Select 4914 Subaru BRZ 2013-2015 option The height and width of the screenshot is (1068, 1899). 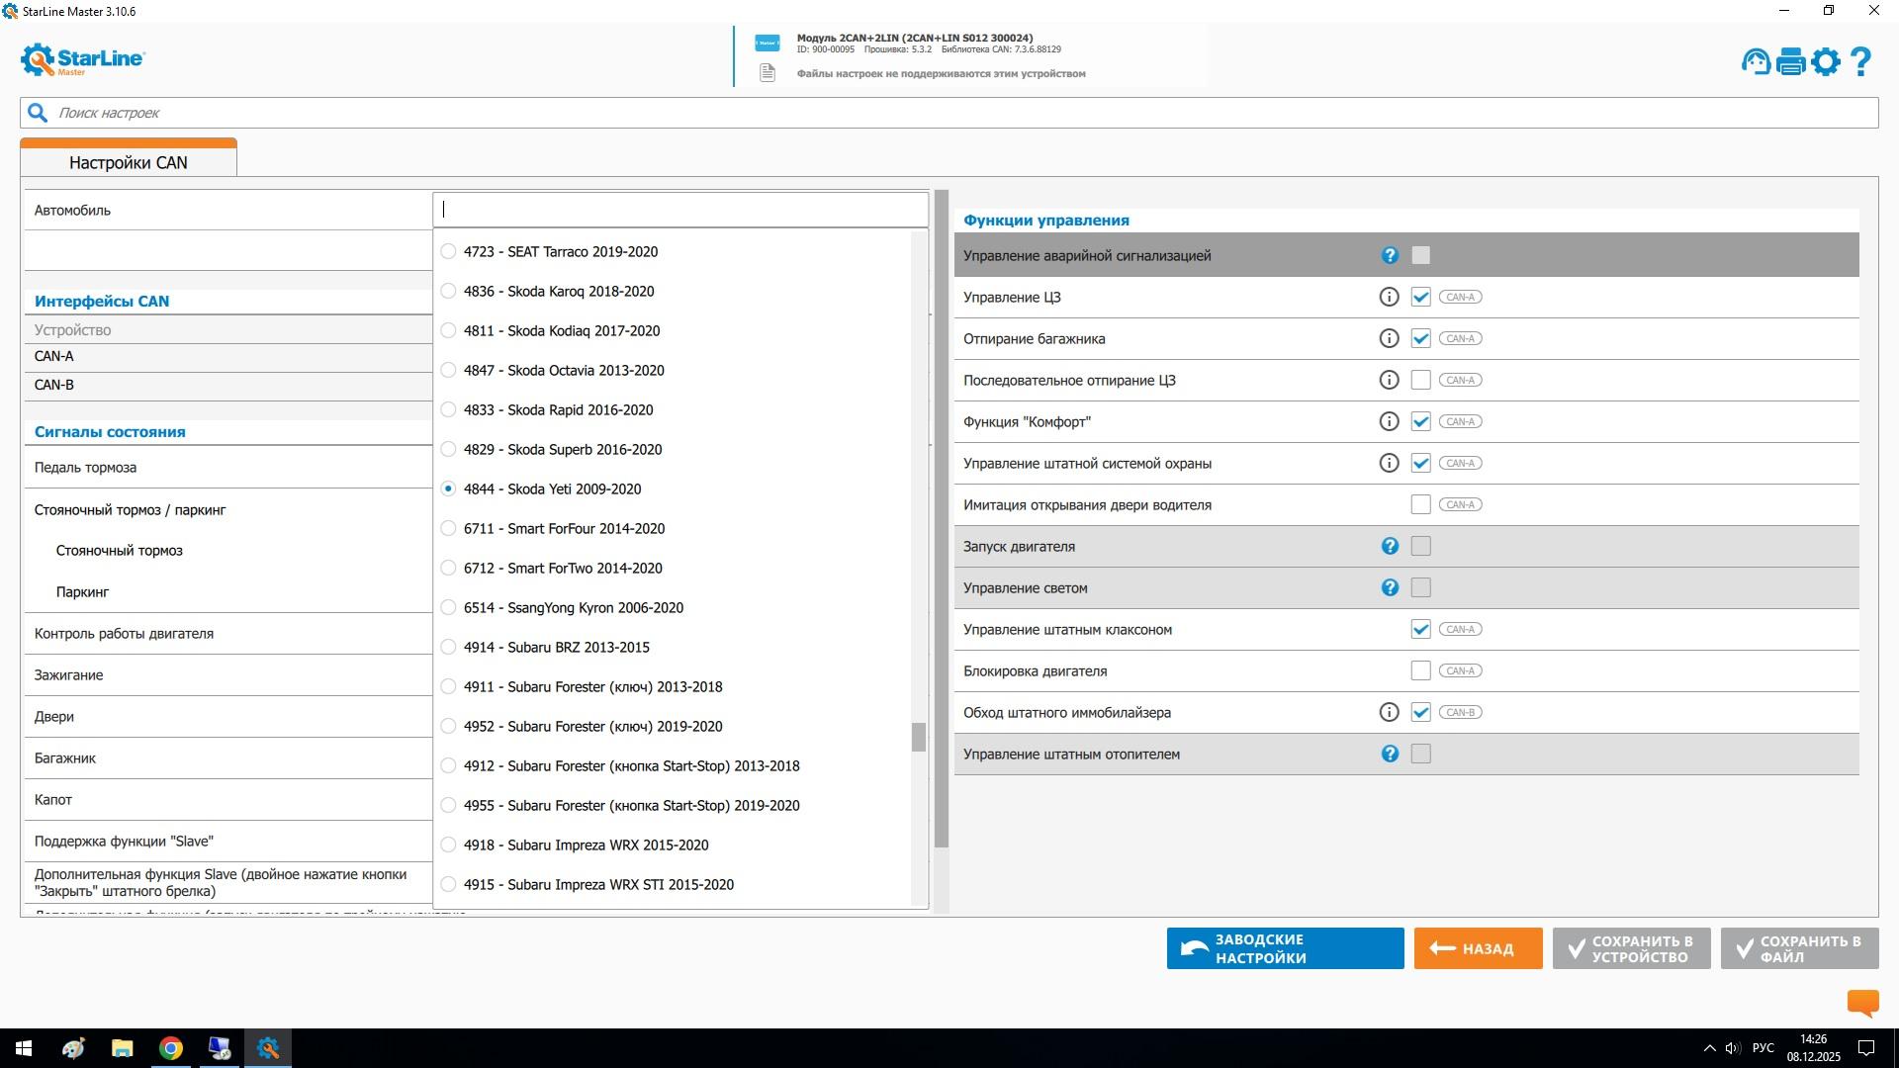coord(449,647)
